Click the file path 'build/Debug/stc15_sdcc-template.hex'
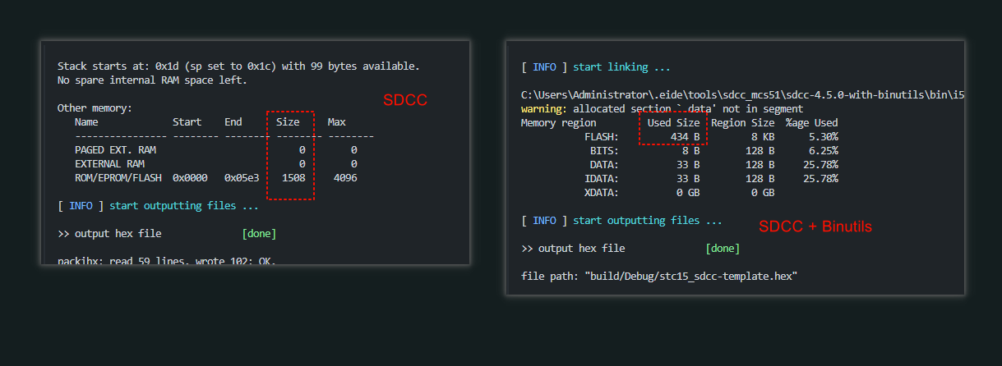Viewport: 1002px width, 366px height. (x=691, y=277)
